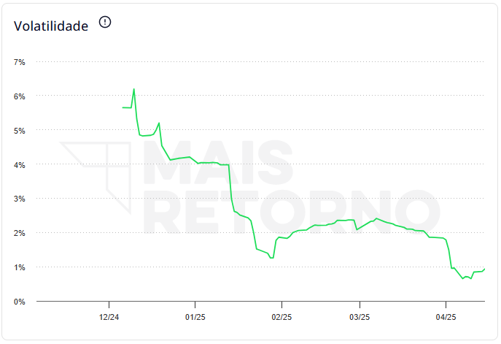Click the leftmost start of the green line
This screenshot has width=501, height=344.
(123, 107)
